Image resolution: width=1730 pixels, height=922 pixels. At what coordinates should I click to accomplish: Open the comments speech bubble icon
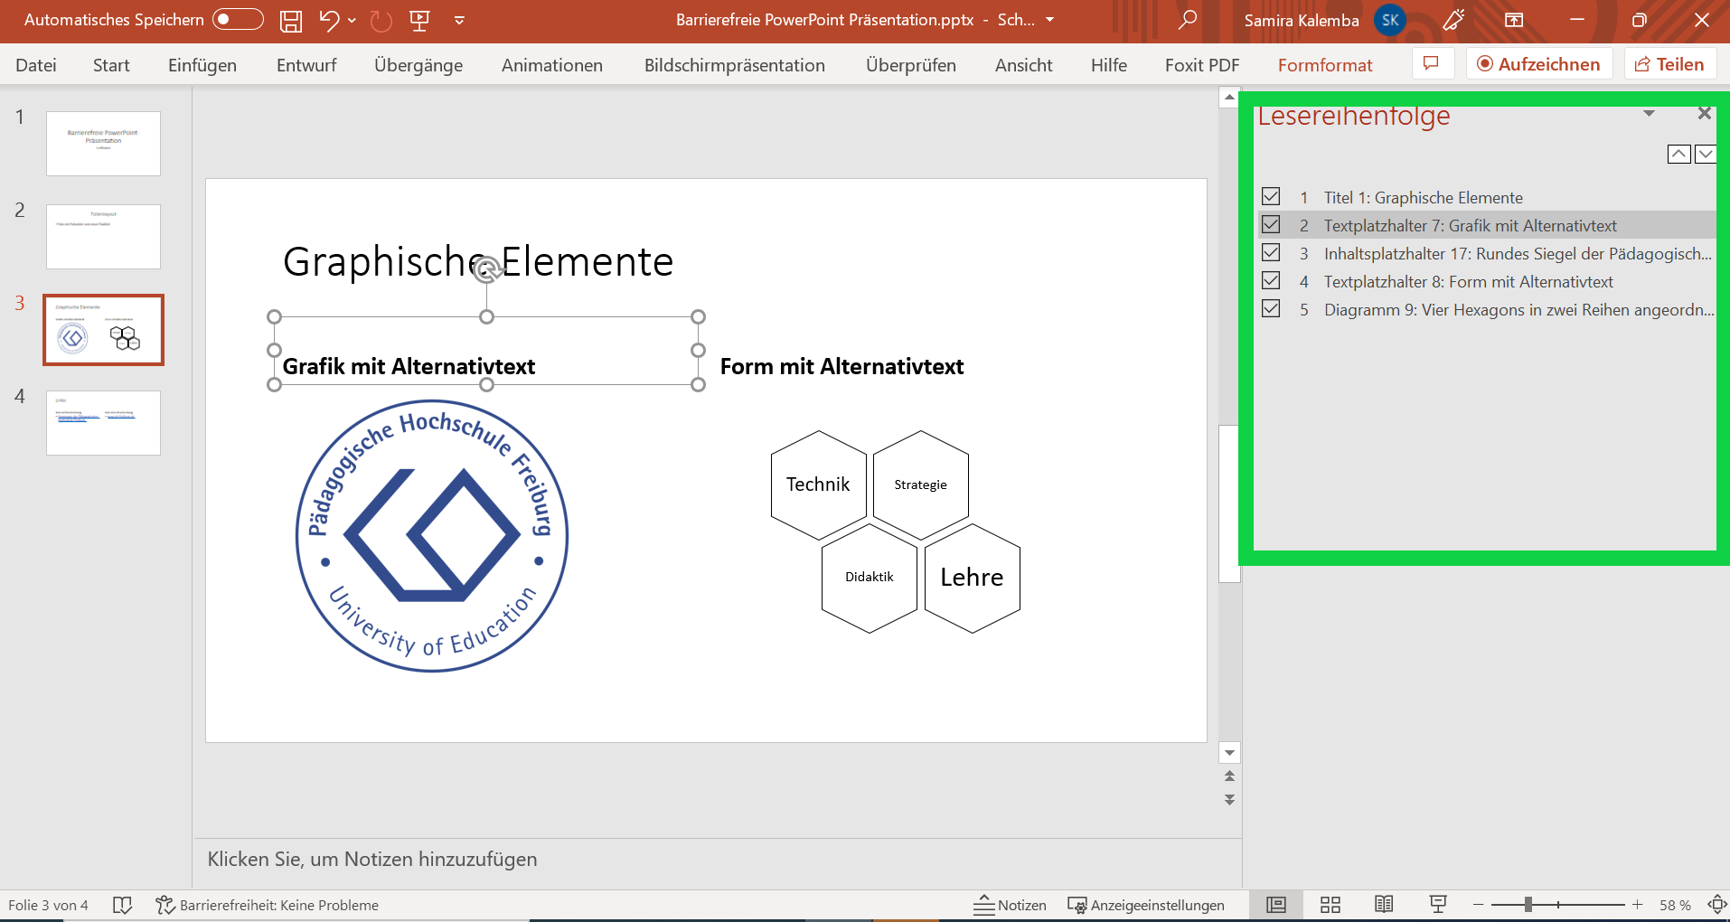click(1431, 64)
